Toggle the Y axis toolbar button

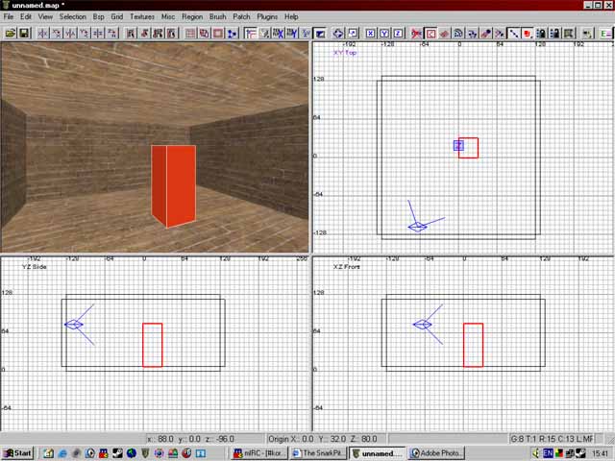click(x=383, y=33)
